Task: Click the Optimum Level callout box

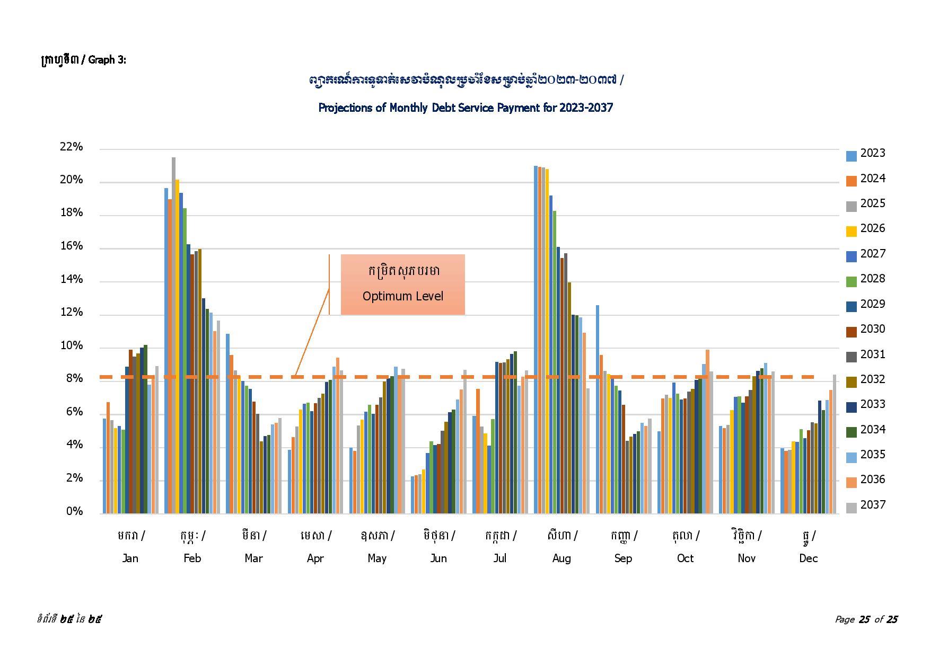Action: (x=402, y=285)
